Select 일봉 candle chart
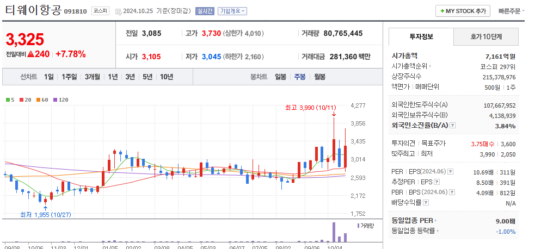 281,77
